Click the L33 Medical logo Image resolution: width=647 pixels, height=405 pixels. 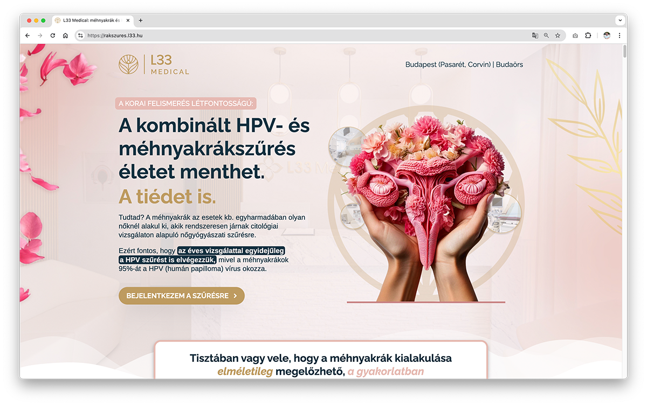(154, 65)
